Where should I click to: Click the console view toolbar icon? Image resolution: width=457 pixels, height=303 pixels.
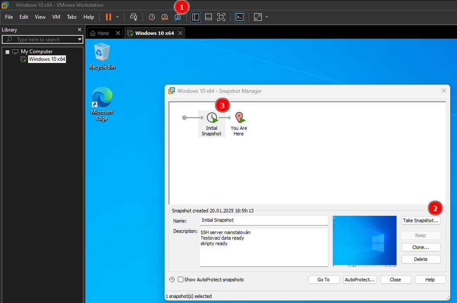240,17
